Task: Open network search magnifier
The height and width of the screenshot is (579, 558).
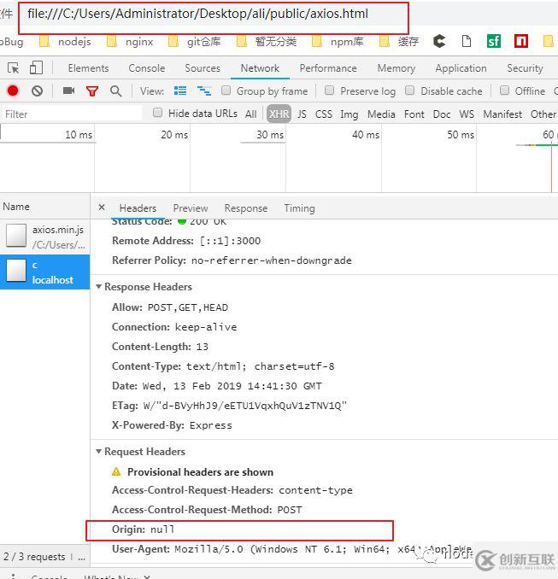Action: point(115,91)
